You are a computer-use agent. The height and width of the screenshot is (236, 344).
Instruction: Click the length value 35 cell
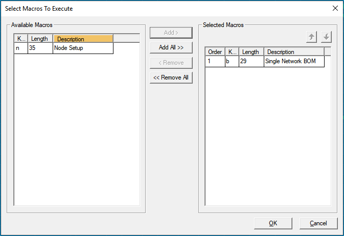(40, 48)
